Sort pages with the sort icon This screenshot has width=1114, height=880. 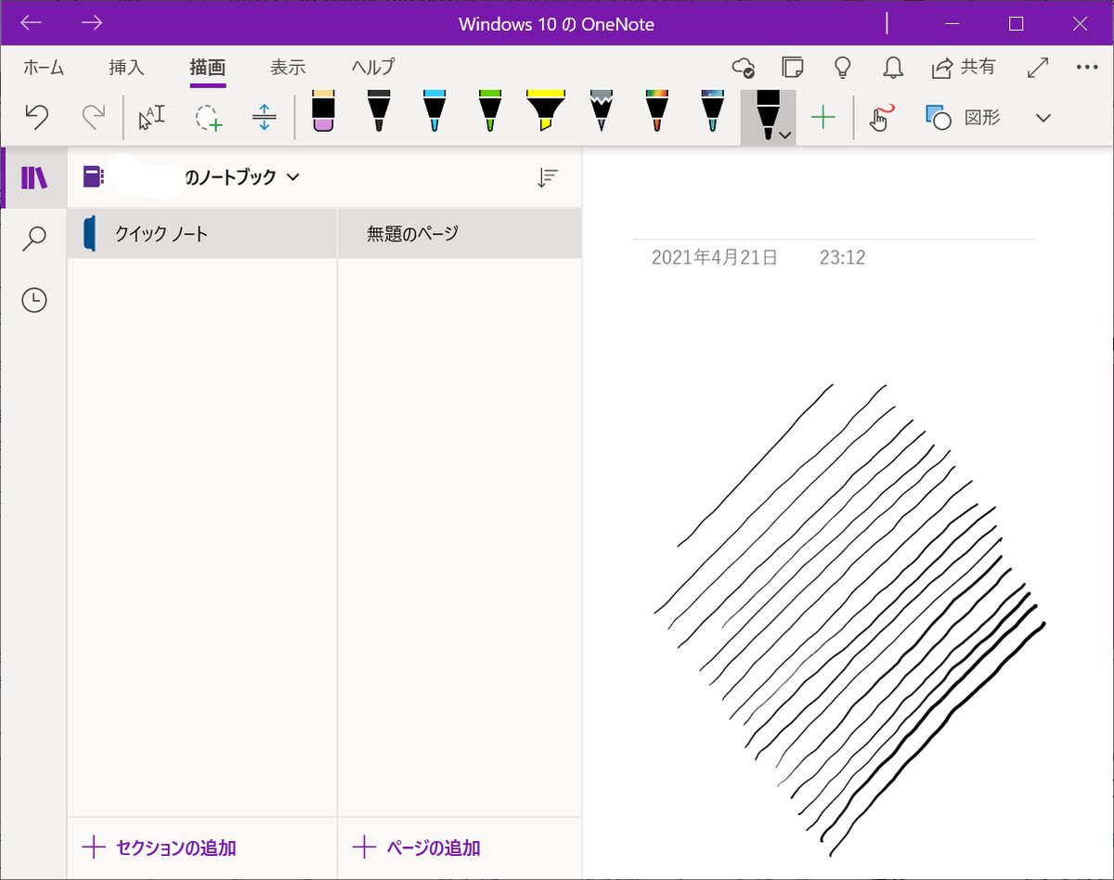point(548,178)
